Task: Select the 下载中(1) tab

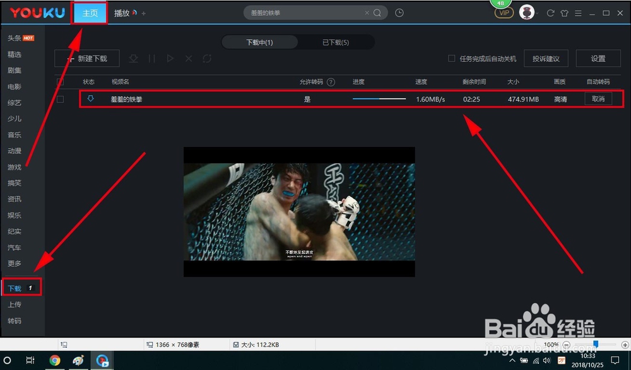Action: [259, 42]
